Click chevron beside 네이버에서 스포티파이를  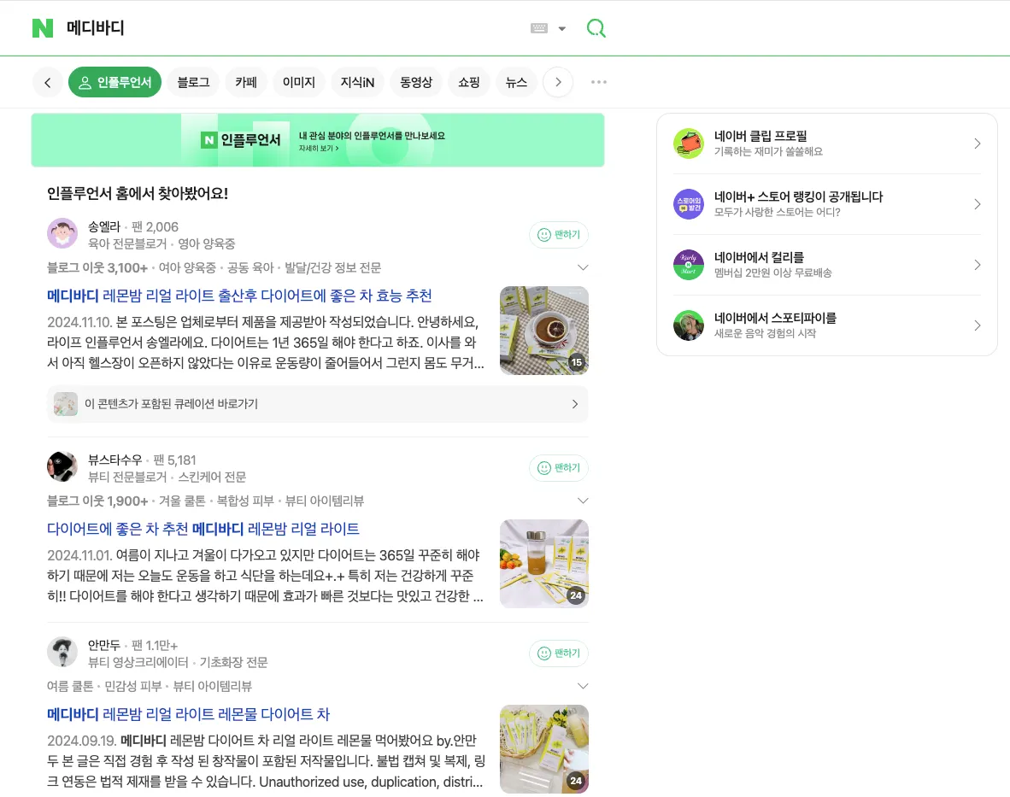(x=978, y=325)
